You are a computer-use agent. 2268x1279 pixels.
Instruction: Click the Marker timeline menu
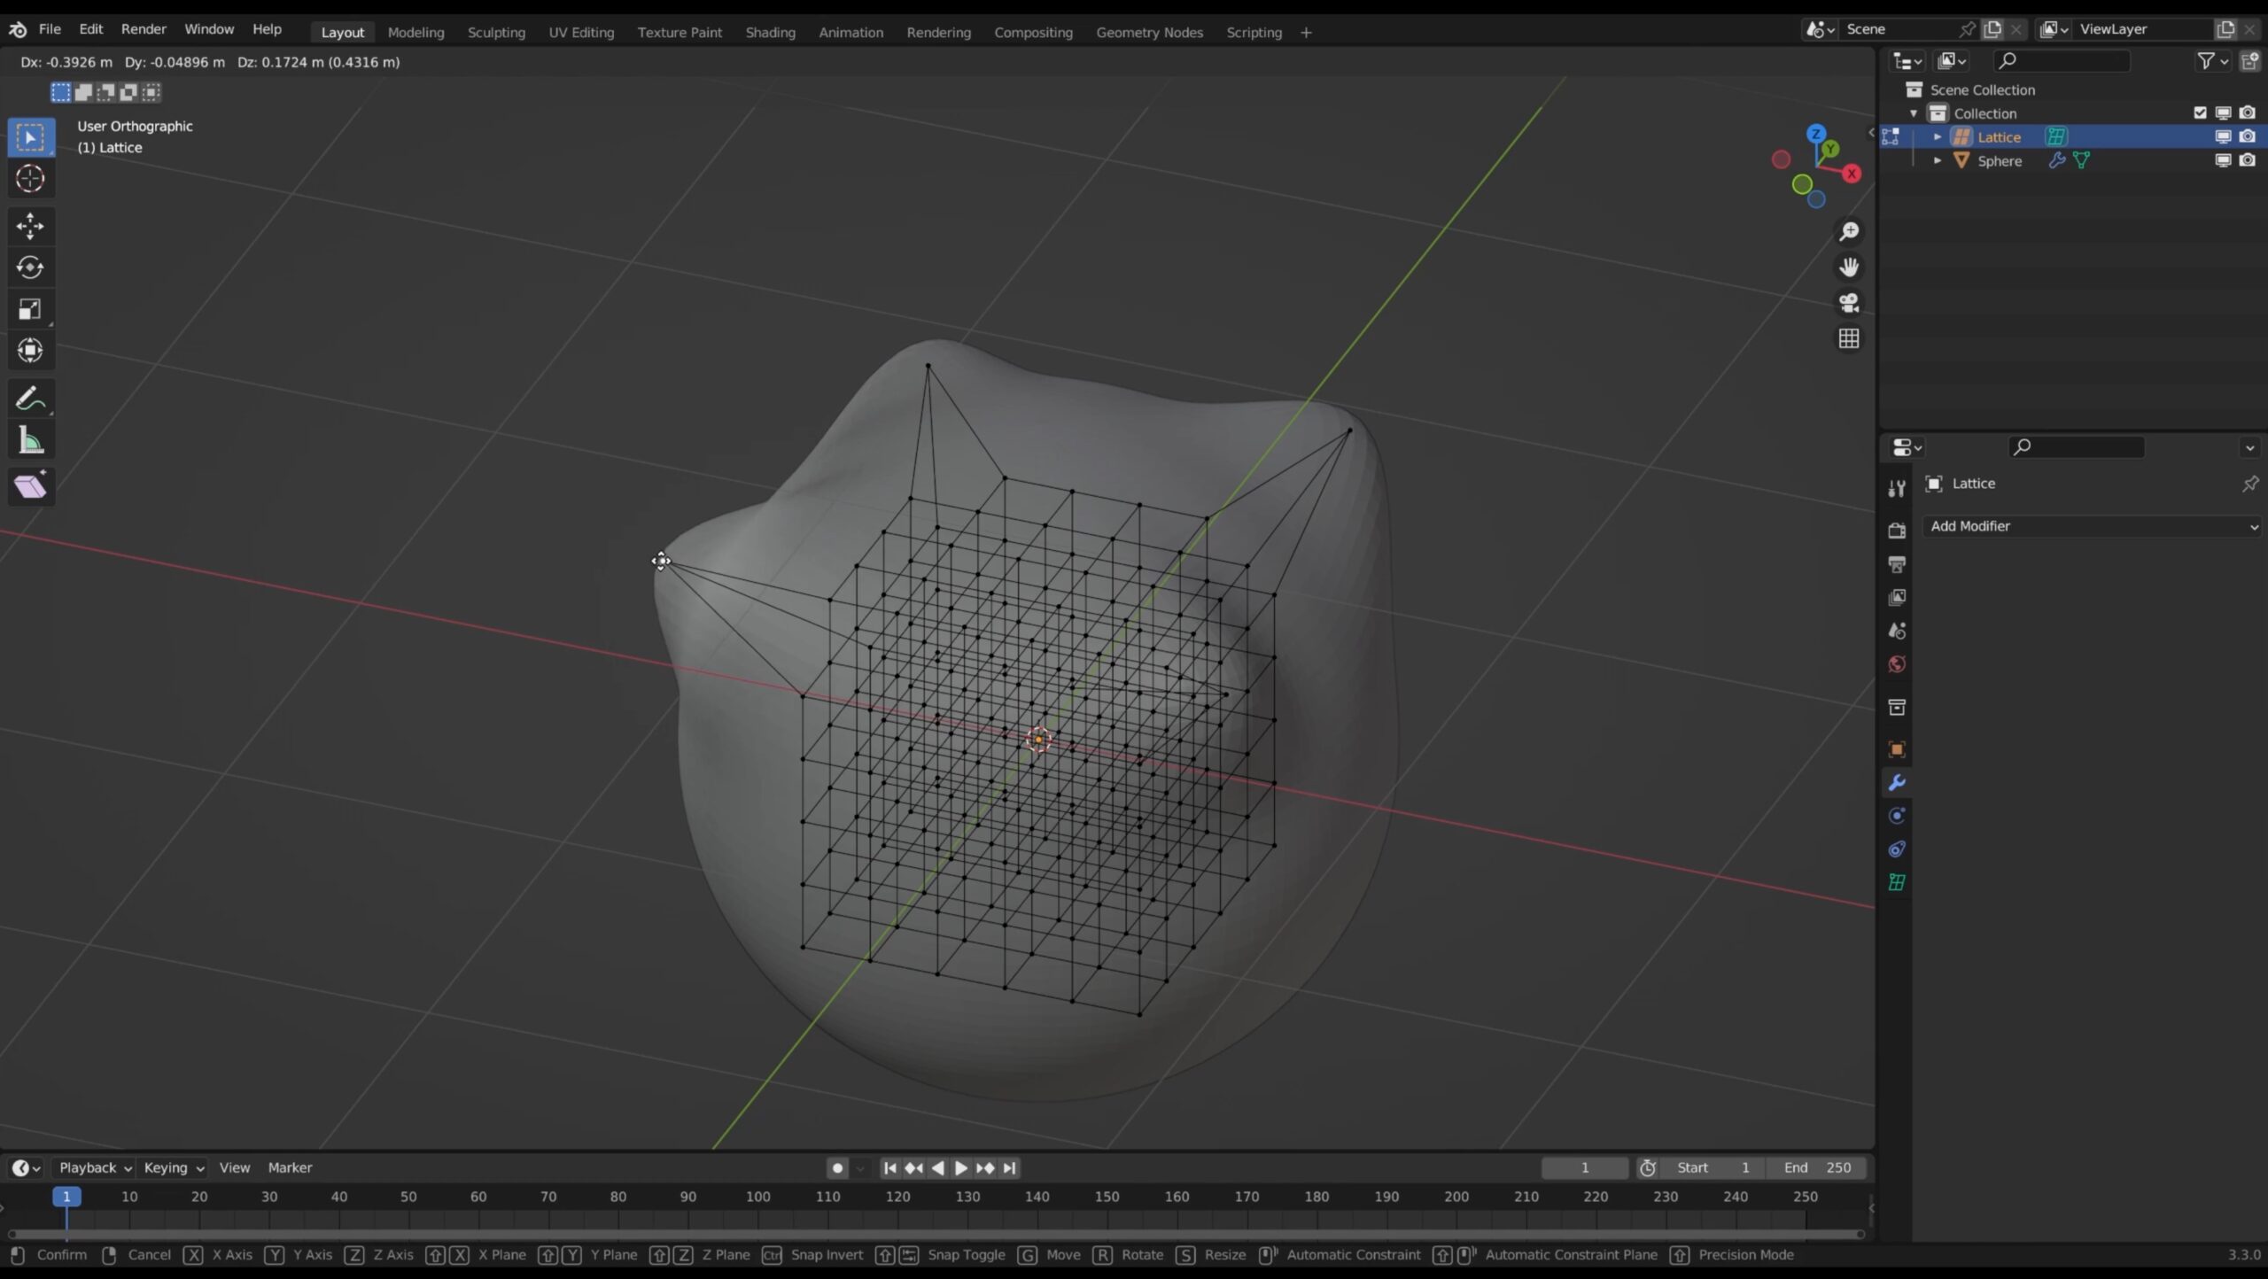pyautogui.click(x=290, y=1167)
